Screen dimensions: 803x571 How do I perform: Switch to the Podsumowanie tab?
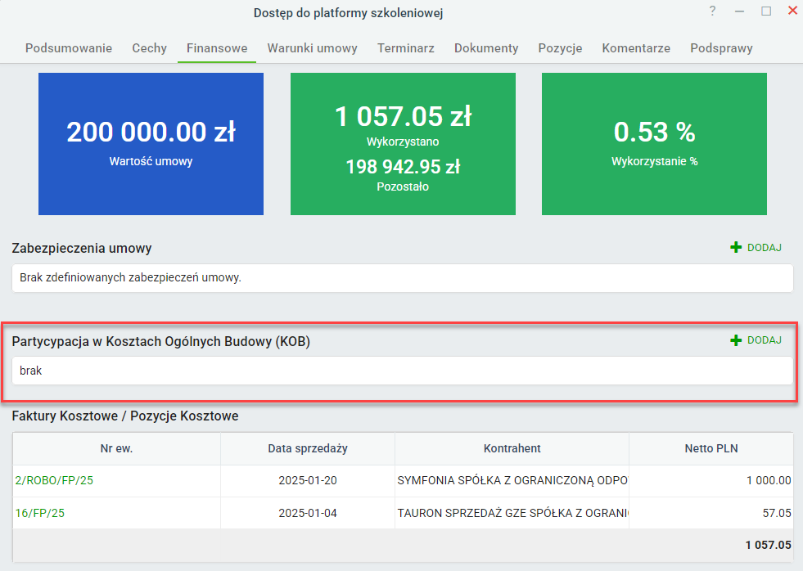[x=69, y=48]
